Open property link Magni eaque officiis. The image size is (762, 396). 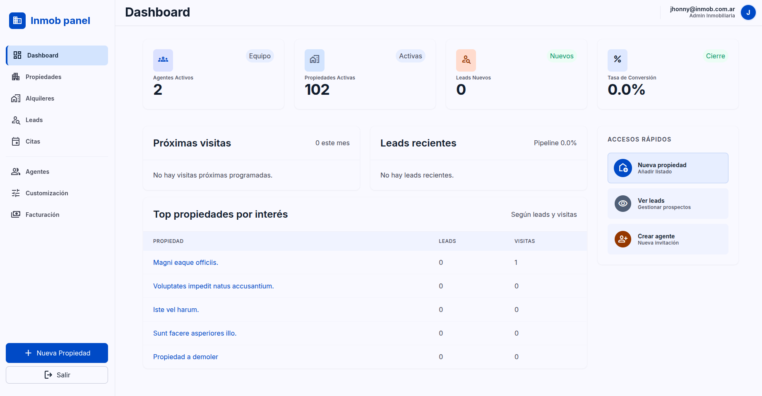(x=185, y=262)
